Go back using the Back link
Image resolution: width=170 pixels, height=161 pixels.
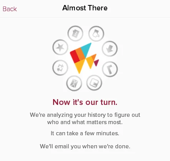(x=10, y=9)
